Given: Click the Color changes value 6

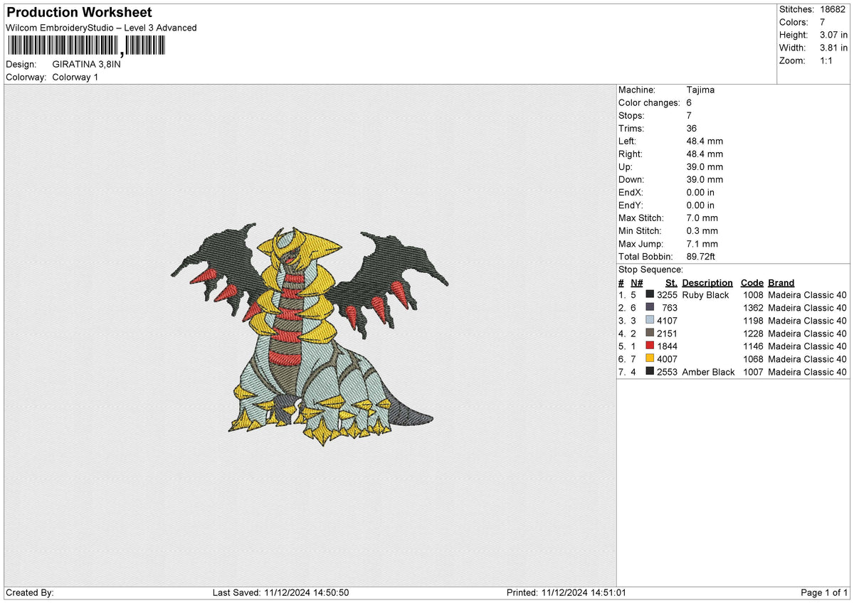Looking at the screenshot, I should [689, 103].
